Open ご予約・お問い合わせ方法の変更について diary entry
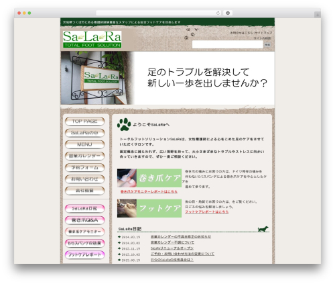335x284 pixels. (x=182, y=254)
